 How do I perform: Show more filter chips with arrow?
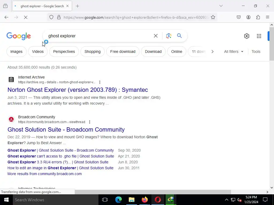(x=212, y=52)
